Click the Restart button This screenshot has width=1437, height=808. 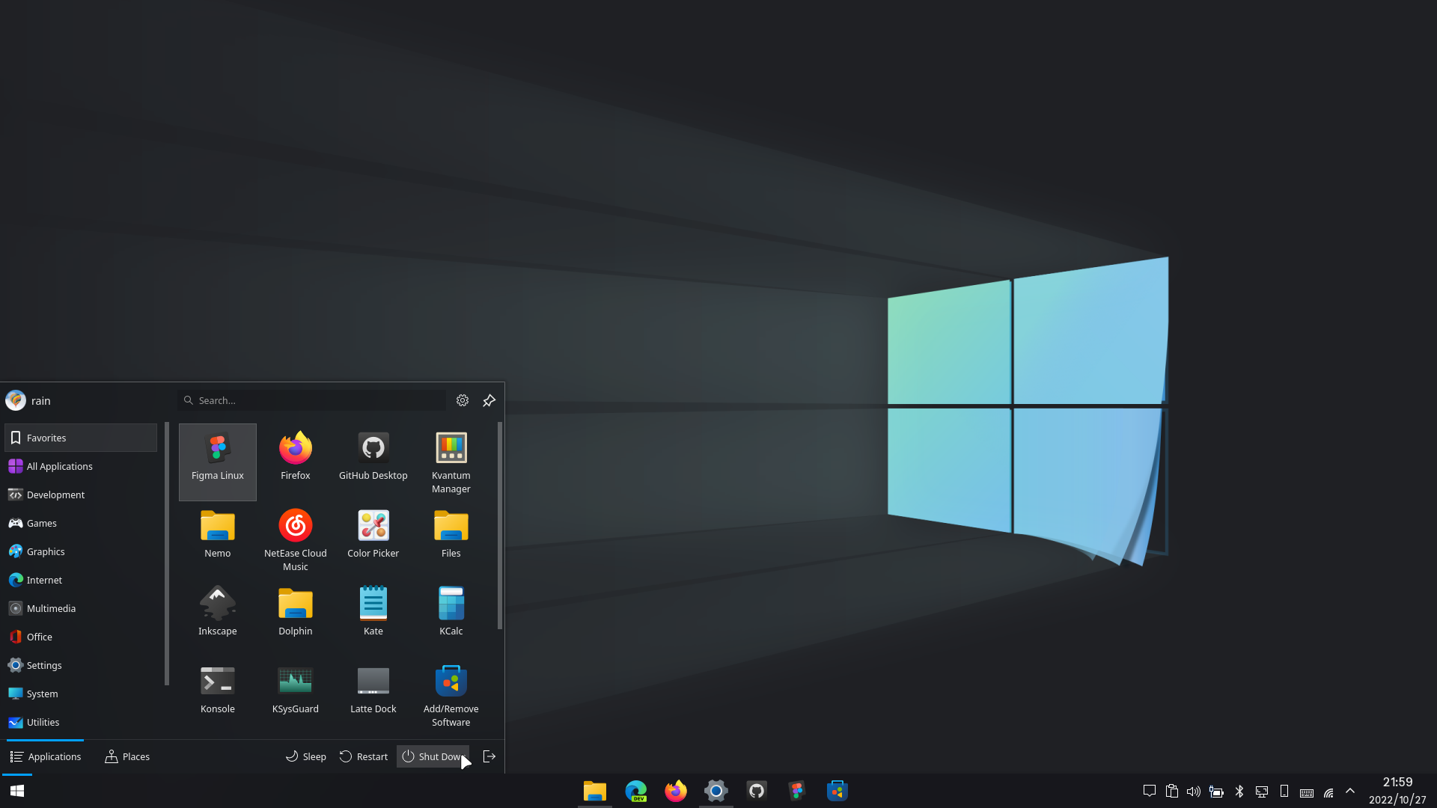point(364,756)
